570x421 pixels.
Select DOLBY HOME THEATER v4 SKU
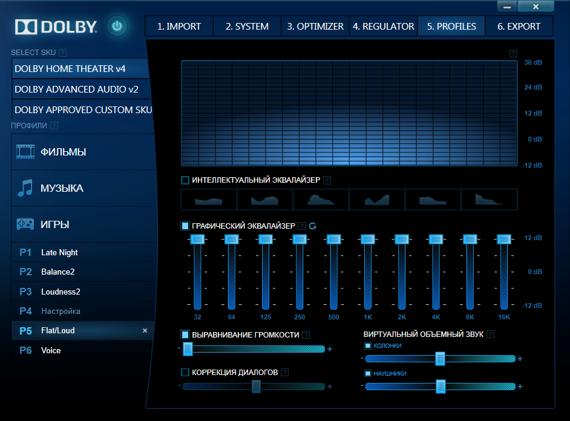80,68
